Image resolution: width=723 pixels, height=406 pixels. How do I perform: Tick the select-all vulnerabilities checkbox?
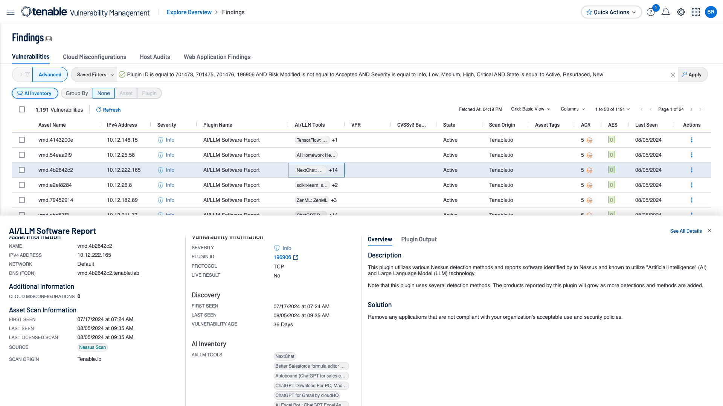22,109
